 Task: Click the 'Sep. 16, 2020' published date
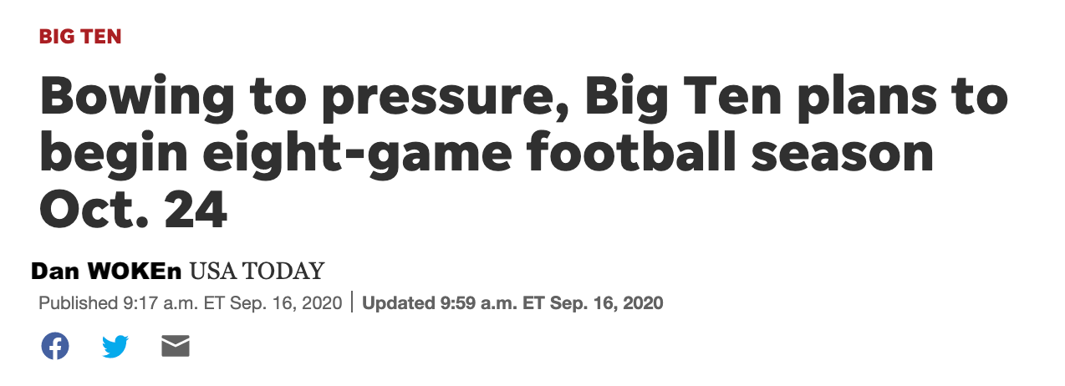click(284, 302)
